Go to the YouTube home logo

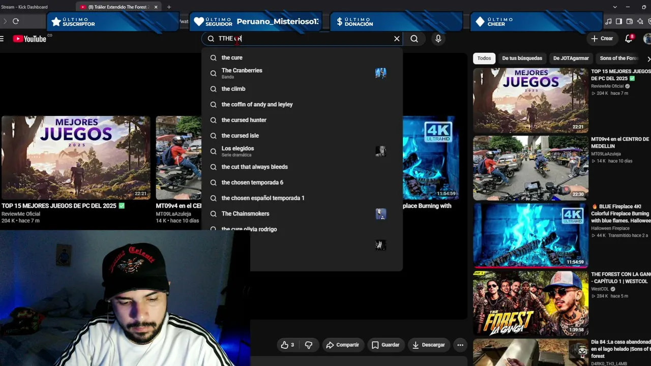click(29, 39)
